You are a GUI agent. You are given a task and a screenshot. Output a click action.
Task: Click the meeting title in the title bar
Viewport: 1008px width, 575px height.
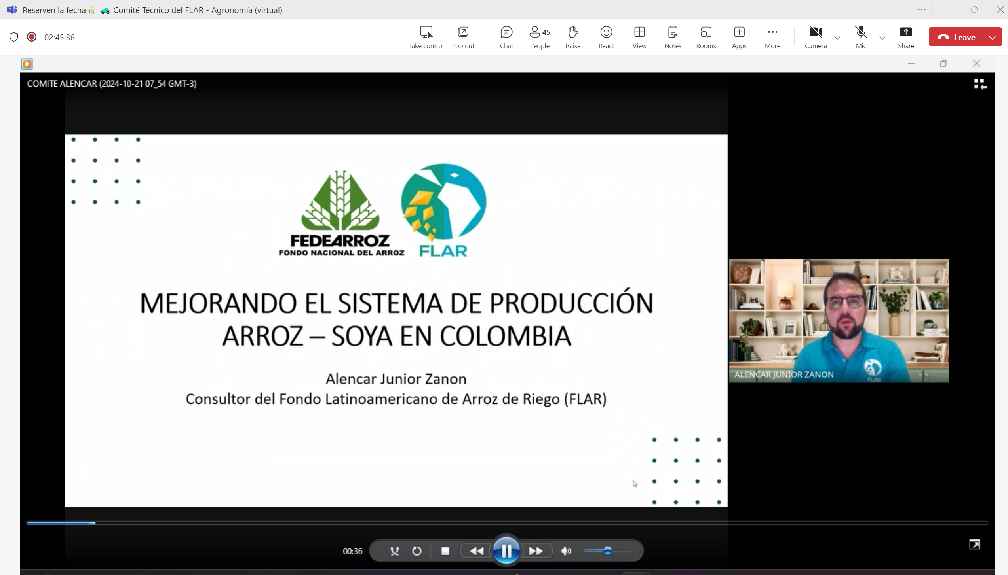tap(152, 10)
